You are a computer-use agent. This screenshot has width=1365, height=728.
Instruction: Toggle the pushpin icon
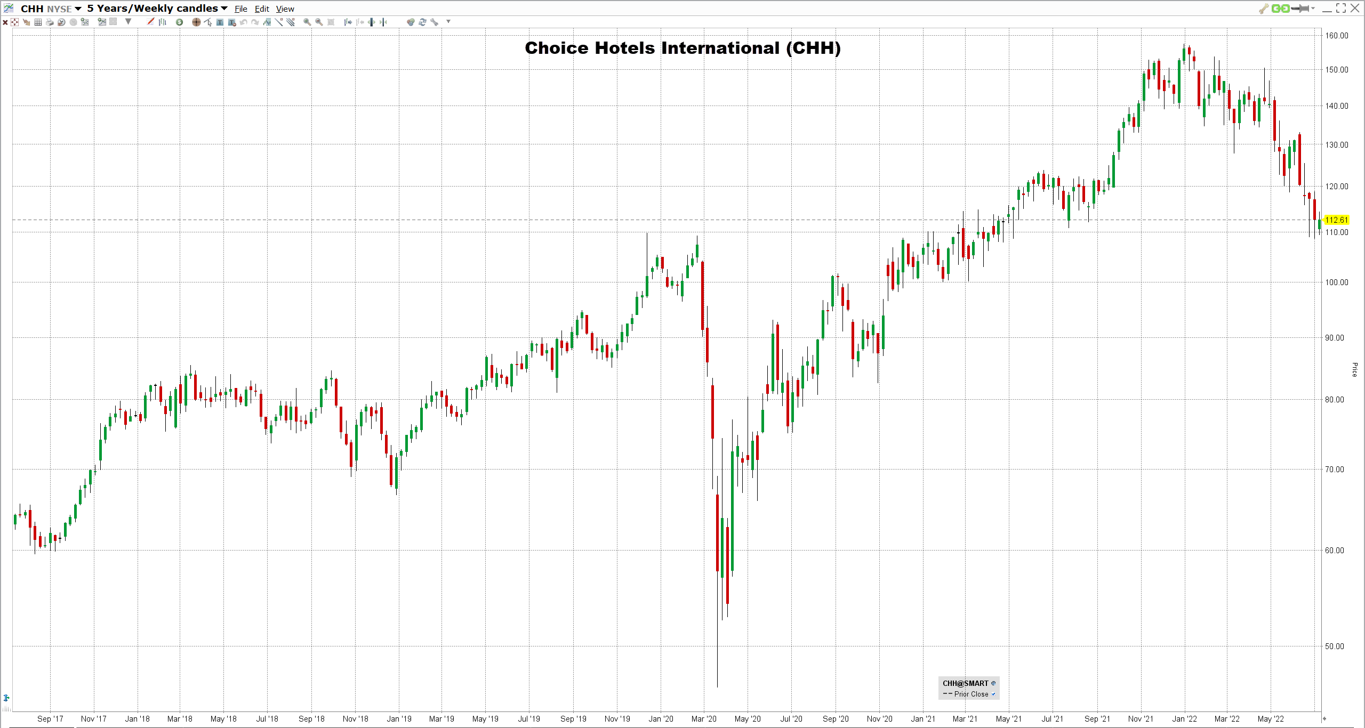click(x=1300, y=9)
